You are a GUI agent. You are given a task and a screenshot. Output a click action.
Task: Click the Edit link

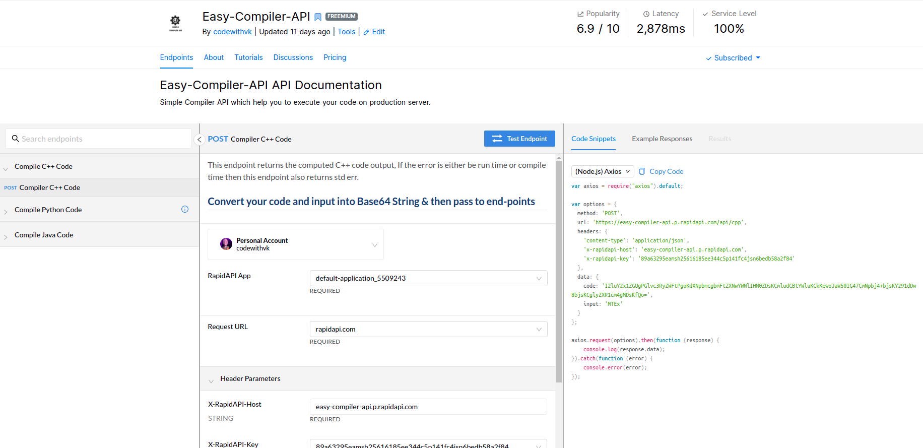point(378,32)
